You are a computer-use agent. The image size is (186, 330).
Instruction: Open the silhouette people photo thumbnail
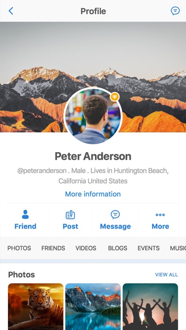point(150,307)
